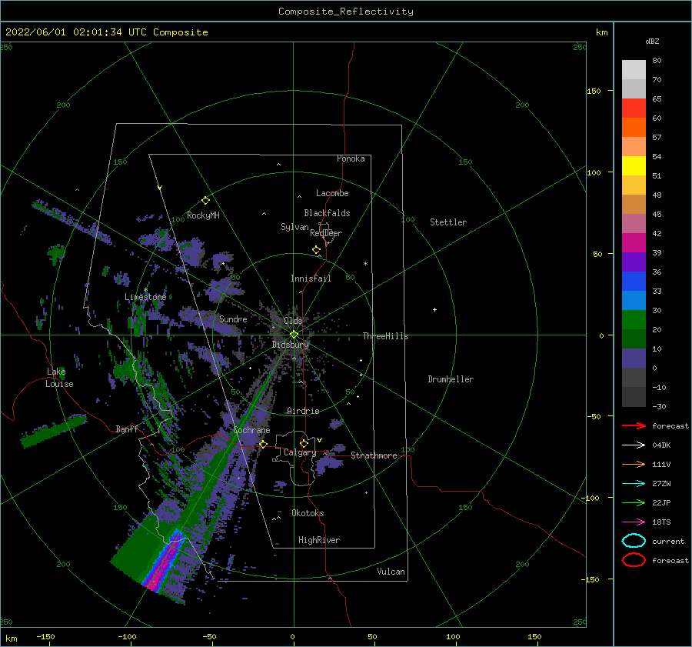
Task: Click the Lacombe label on map
Action: click(x=332, y=193)
